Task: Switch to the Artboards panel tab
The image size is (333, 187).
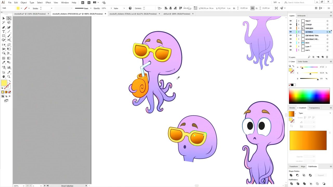Action: pos(301,16)
